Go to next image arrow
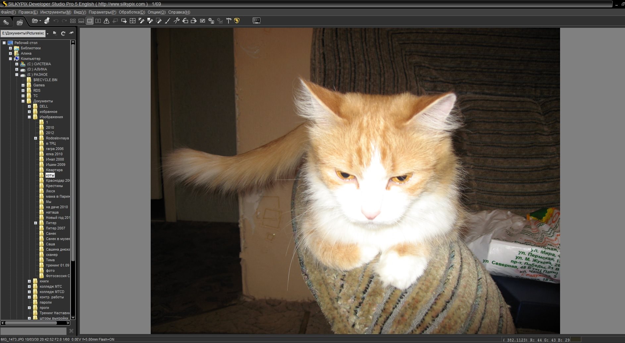 click(x=124, y=21)
